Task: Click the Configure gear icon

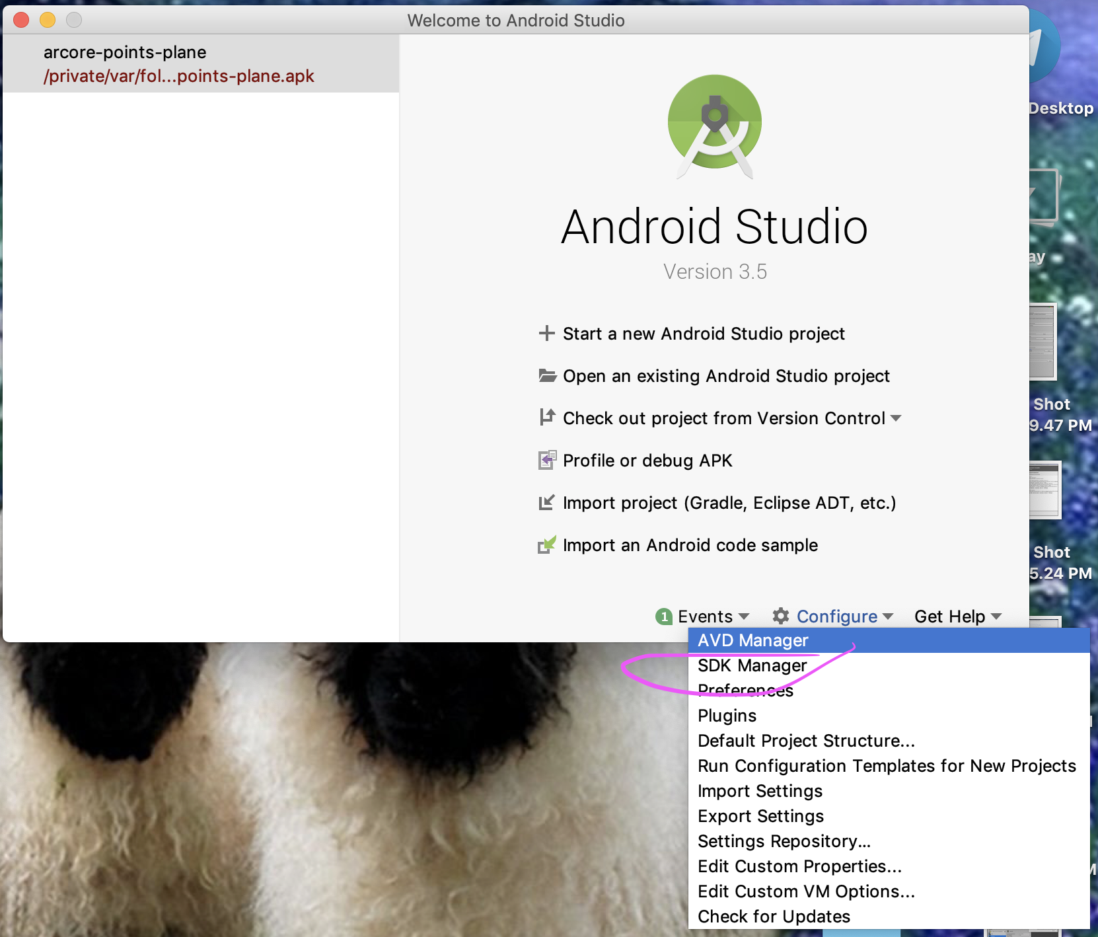Action: pyautogui.click(x=781, y=616)
